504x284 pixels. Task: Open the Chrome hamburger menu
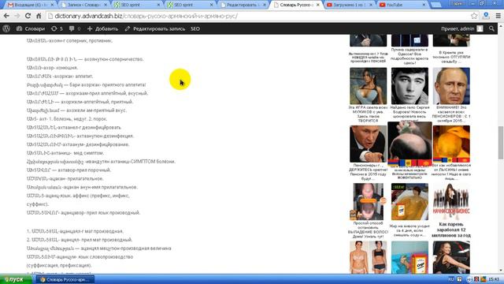tap(498, 16)
